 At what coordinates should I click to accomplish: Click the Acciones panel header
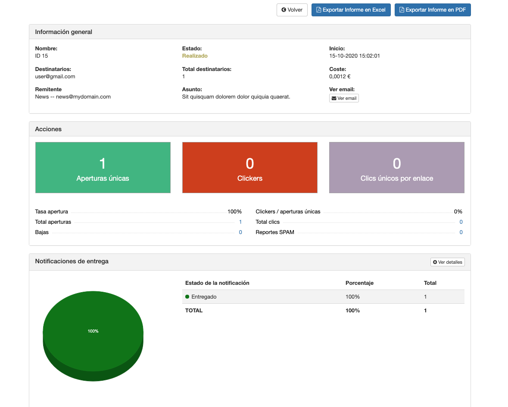tap(249, 129)
